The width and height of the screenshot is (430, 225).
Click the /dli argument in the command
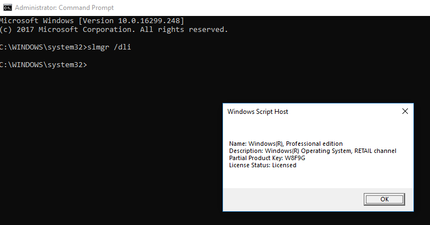[x=123, y=47]
